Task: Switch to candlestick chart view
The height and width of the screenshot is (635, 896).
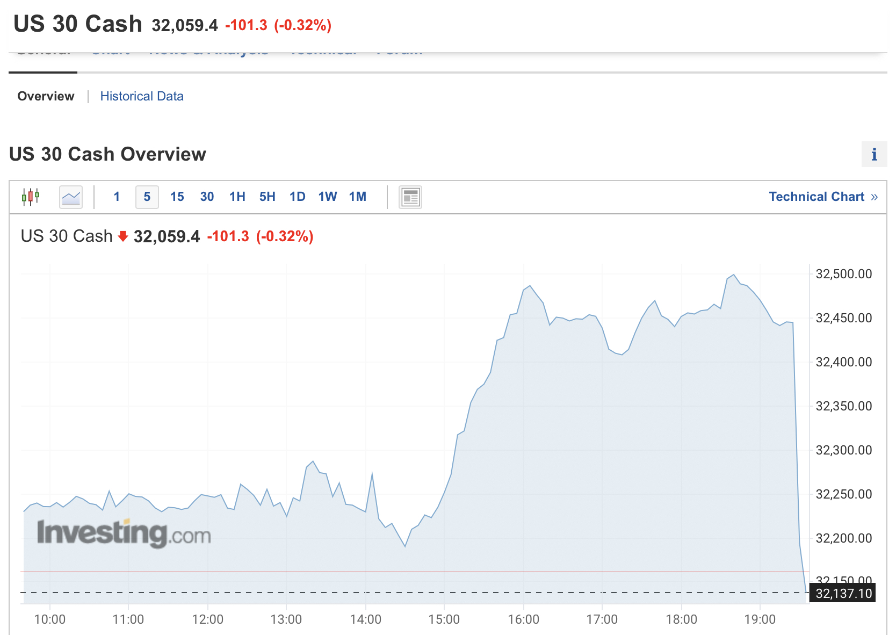Action: [x=31, y=197]
